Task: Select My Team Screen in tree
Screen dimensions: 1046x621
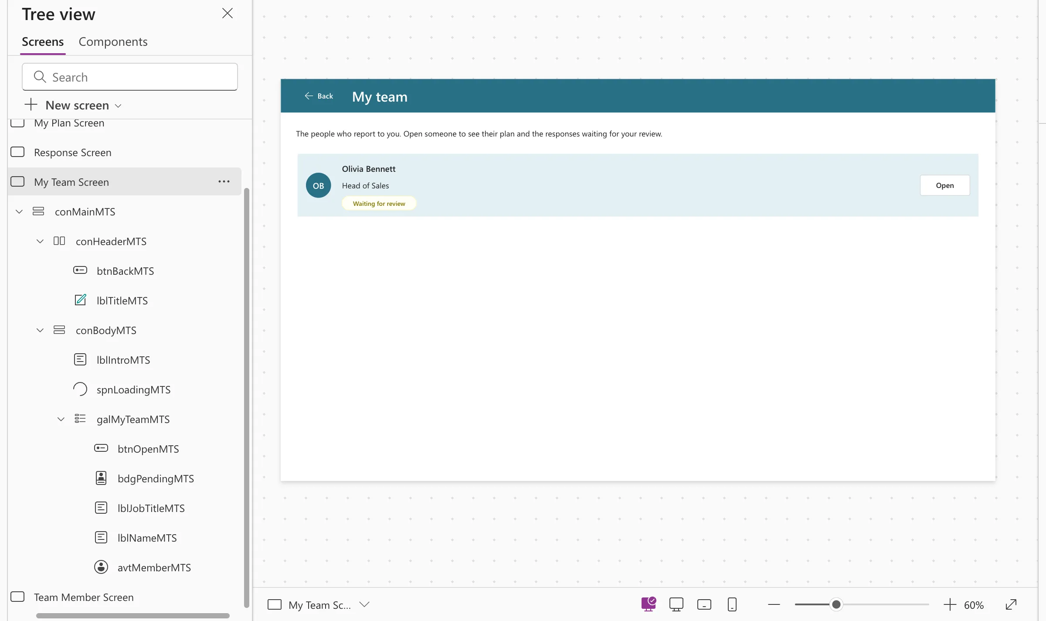Action: (x=71, y=182)
